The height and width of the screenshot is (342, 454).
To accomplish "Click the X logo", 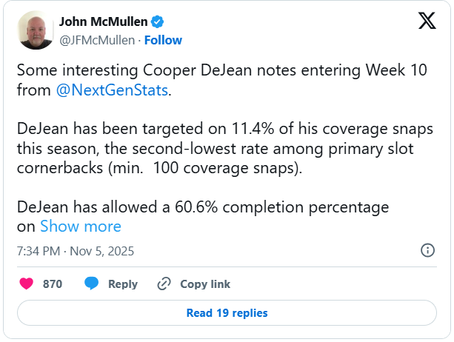I will point(427,21).
